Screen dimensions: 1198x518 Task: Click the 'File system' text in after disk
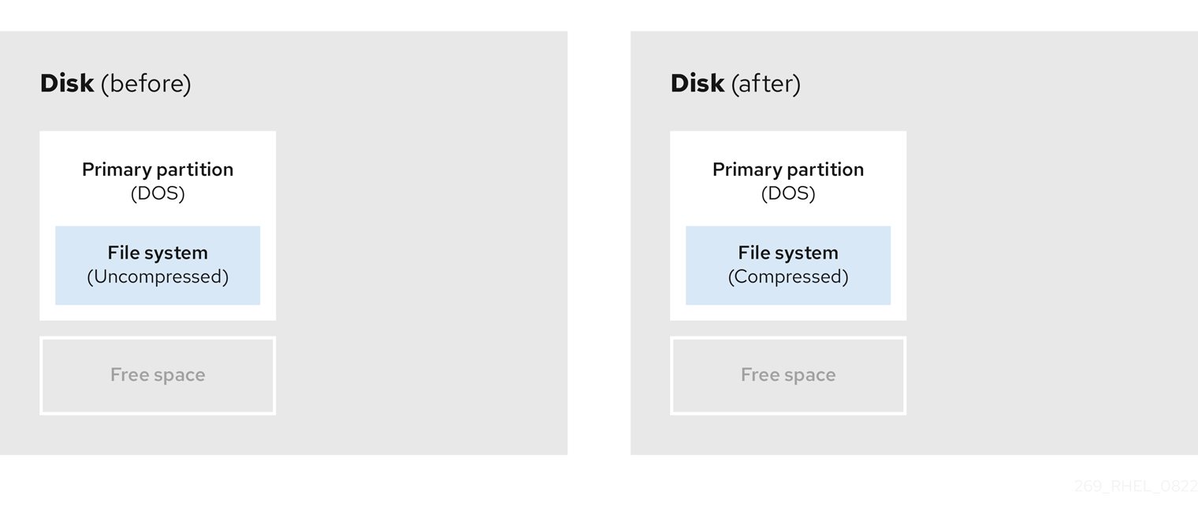coord(788,253)
